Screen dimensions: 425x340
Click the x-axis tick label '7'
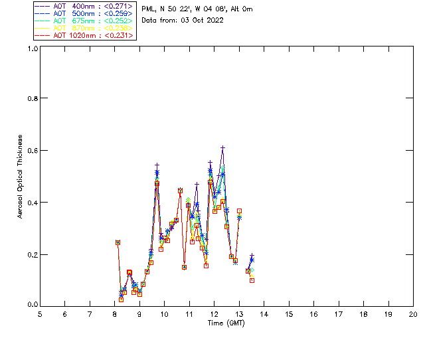(x=90, y=314)
